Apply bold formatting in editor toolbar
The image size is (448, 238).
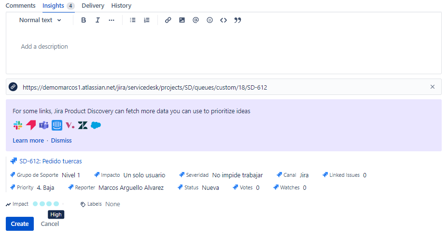(84, 20)
